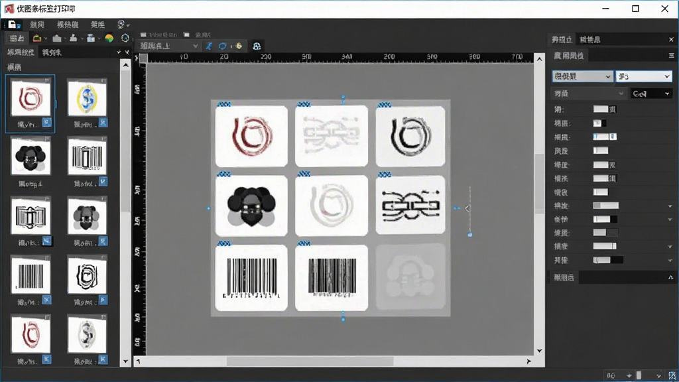Open the second text menu in the menu bar
Image resolution: width=679 pixels, height=382 pixels.
[68, 25]
